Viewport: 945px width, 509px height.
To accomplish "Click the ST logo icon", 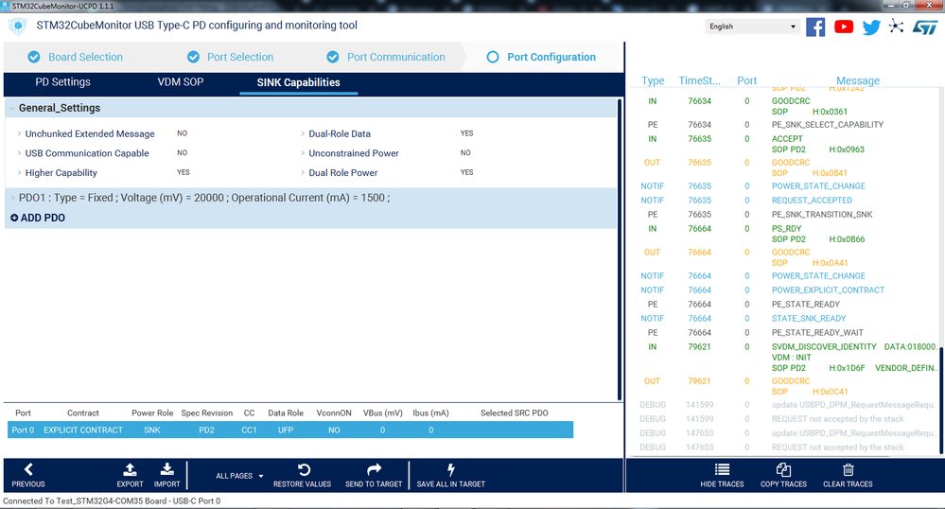I will [925, 27].
